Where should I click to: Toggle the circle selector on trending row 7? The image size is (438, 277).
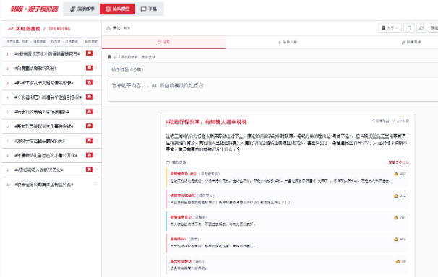[x=96, y=140]
